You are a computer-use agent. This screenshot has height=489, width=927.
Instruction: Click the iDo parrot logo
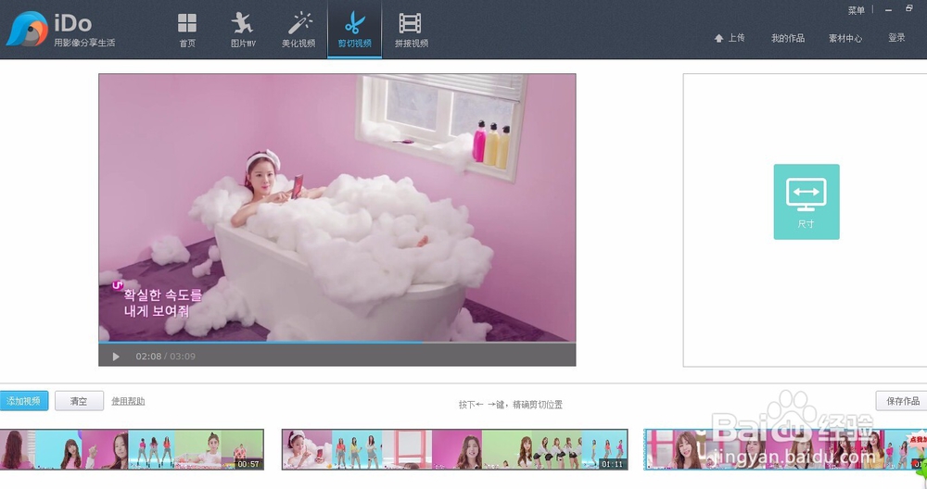[x=27, y=29]
